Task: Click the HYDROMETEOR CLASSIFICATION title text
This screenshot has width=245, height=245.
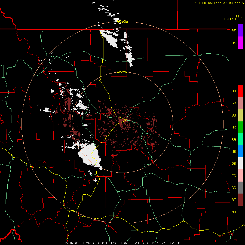Action: (x=96, y=243)
